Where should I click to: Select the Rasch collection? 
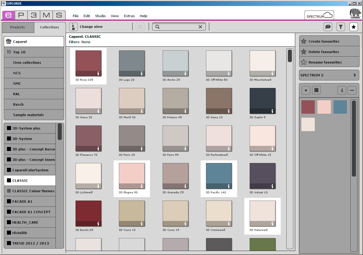coord(34,104)
